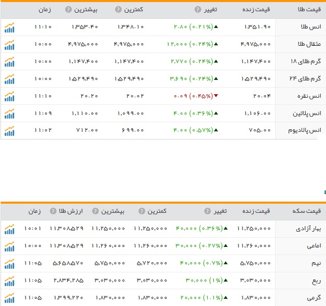The width and height of the screenshot is (326, 306).
Task: Open chart icon for انس پلاتین row
Action: click(9, 114)
